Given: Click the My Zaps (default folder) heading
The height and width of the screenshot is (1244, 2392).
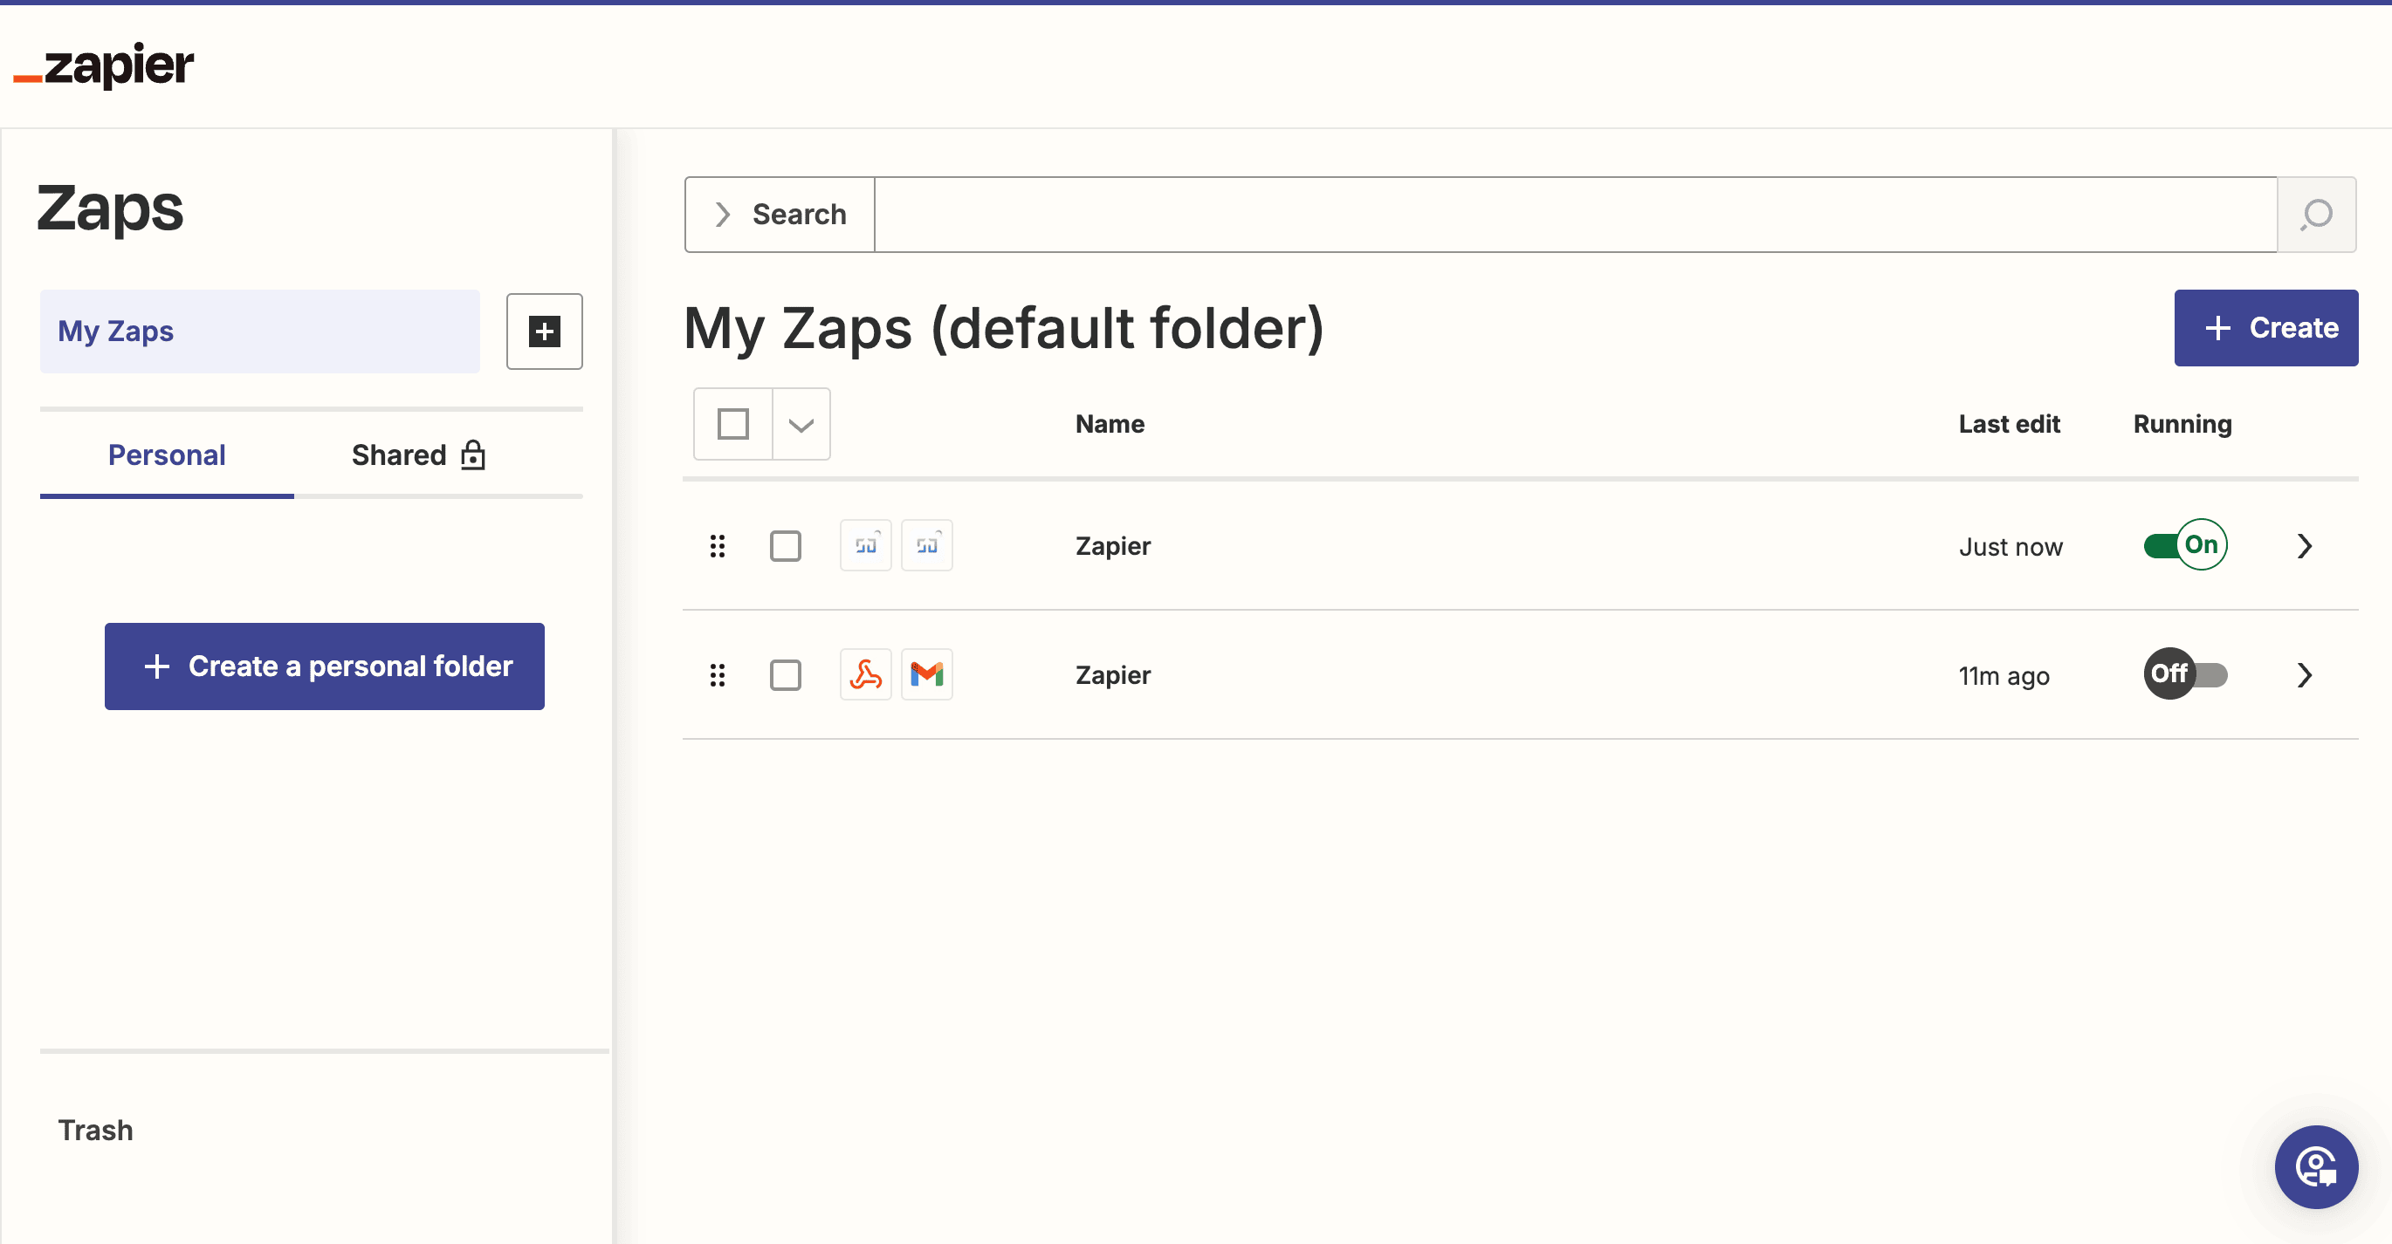Looking at the screenshot, I should click(1004, 328).
